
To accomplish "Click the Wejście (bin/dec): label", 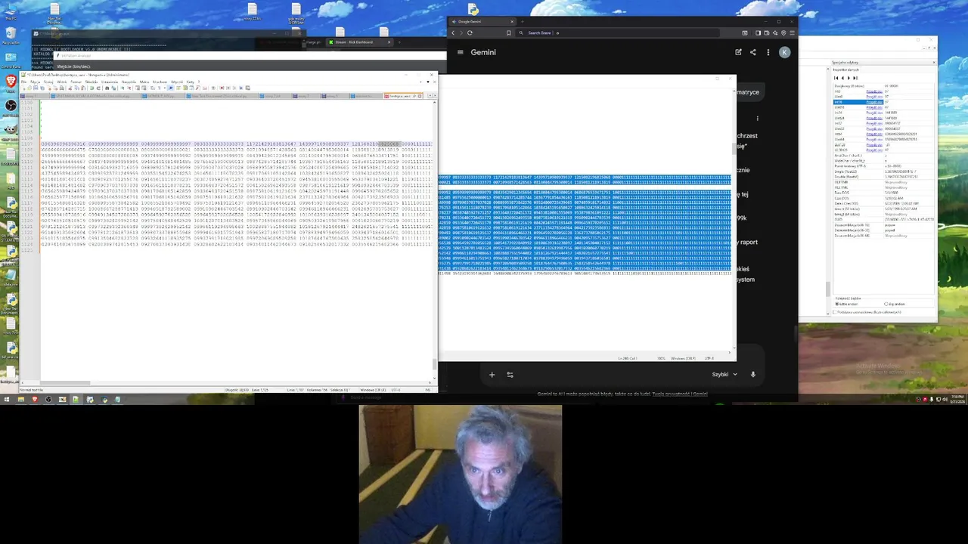I will pyautogui.click(x=73, y=66).
